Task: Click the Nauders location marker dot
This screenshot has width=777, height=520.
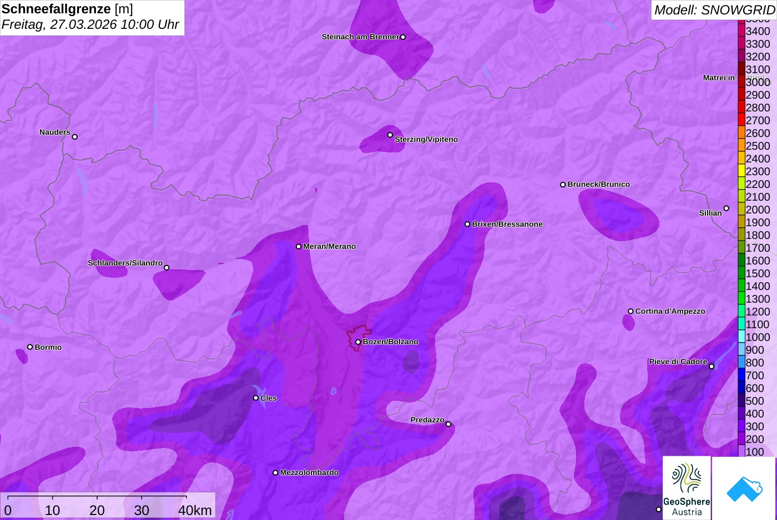Action: pyautogui.click(x=75, y=137)
